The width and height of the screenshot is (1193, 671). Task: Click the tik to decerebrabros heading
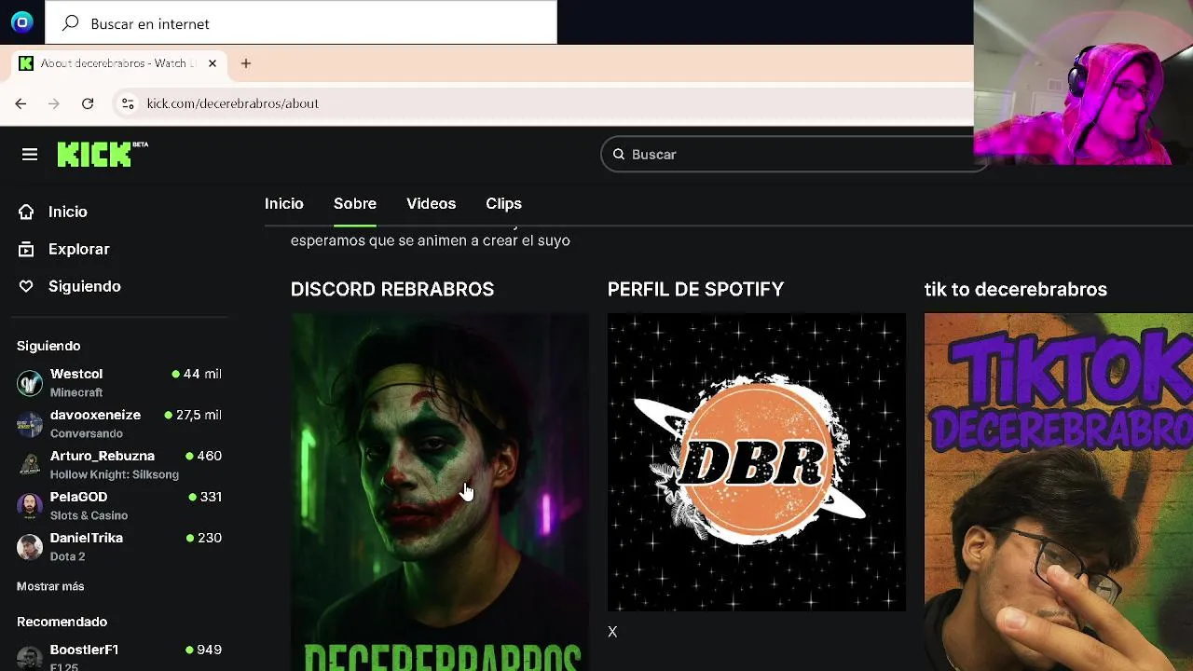click(x=1016, y=289)
